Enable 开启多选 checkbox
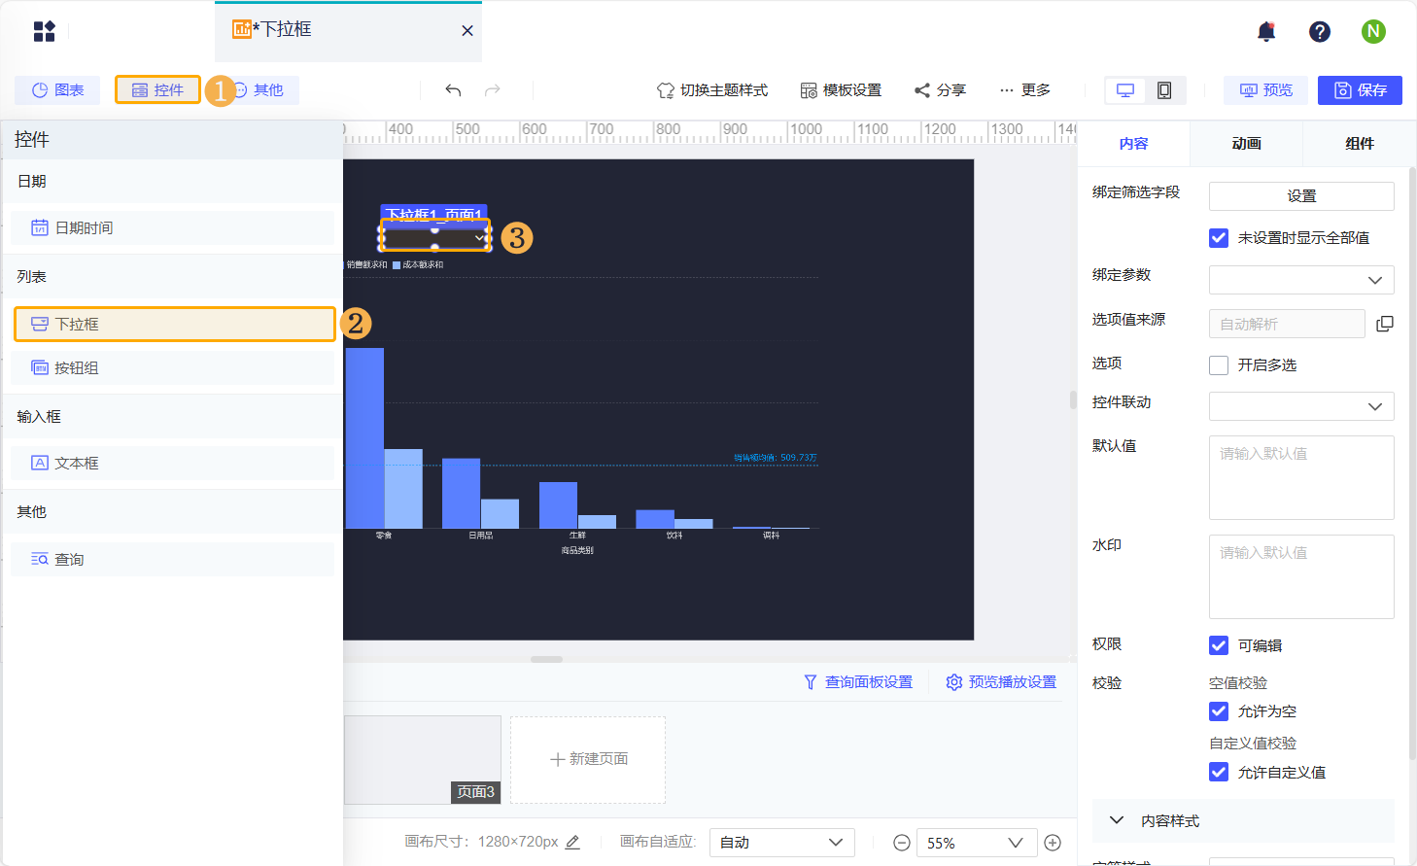Screen dimensions: 1417x866 (x=1219, y=365)
